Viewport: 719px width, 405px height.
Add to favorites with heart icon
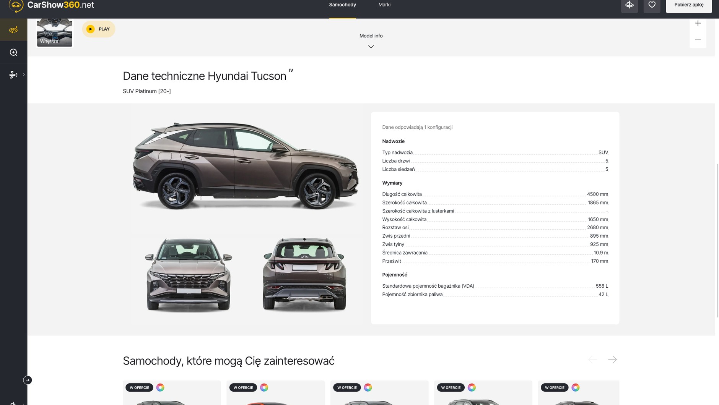[x=652, y=5]
